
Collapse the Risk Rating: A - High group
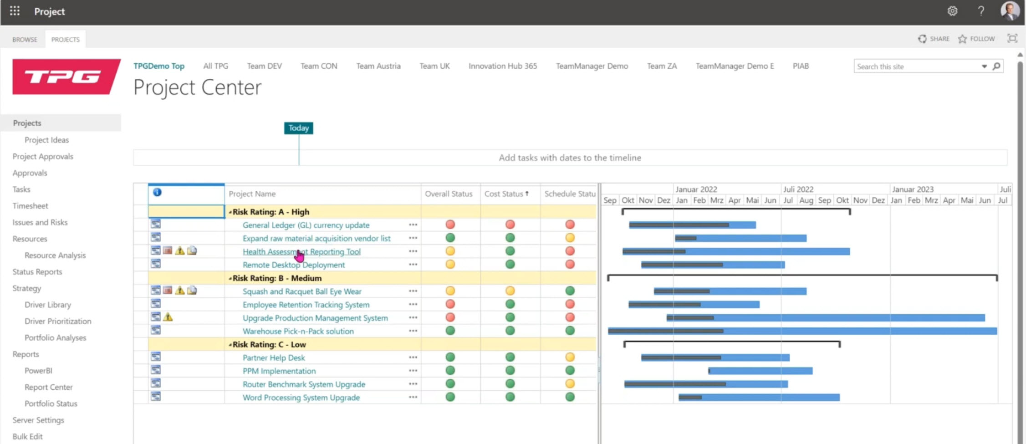230,212
